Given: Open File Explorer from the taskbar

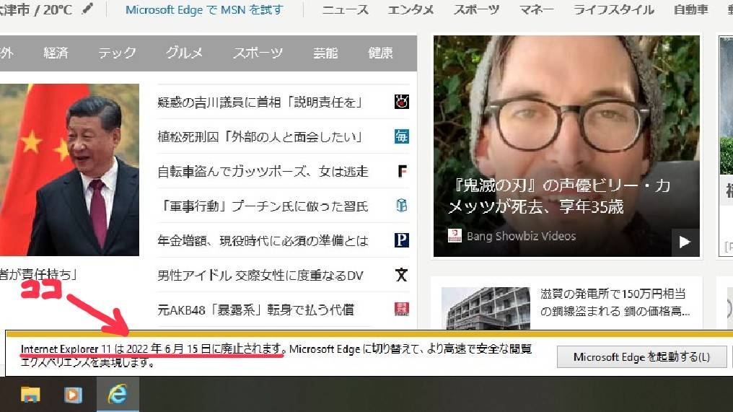Looking at the screenshot, I should click(30, 395).
